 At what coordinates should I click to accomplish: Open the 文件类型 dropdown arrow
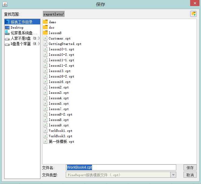[x=173, y=175]
